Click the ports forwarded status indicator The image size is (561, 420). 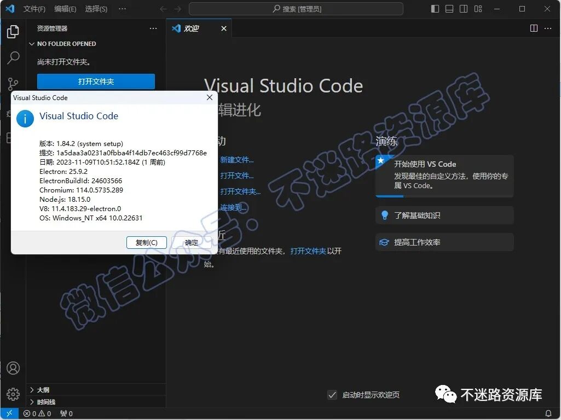[67, 413]
